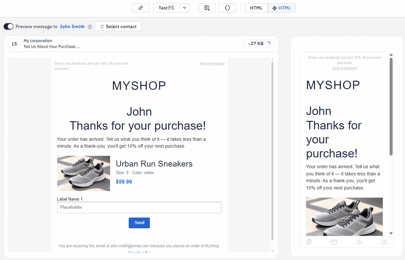Open the John Smith contact link
Screen dimensions: 405x260
point(72,26)
